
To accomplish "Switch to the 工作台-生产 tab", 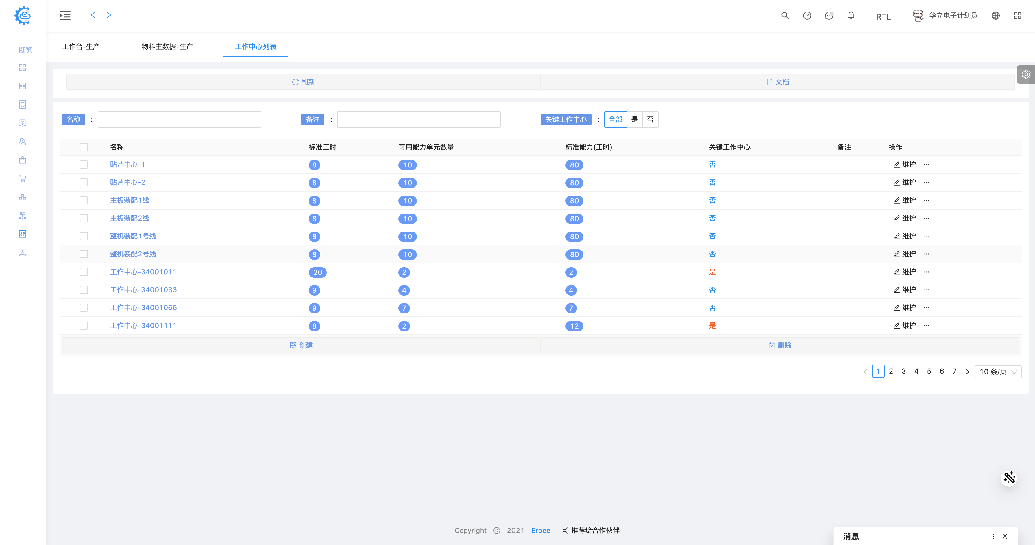I will click(81, 46).
